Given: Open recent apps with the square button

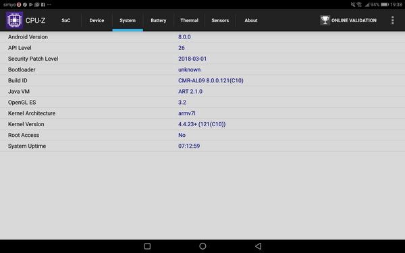Looking at the screenshot, I should (147, 246).
